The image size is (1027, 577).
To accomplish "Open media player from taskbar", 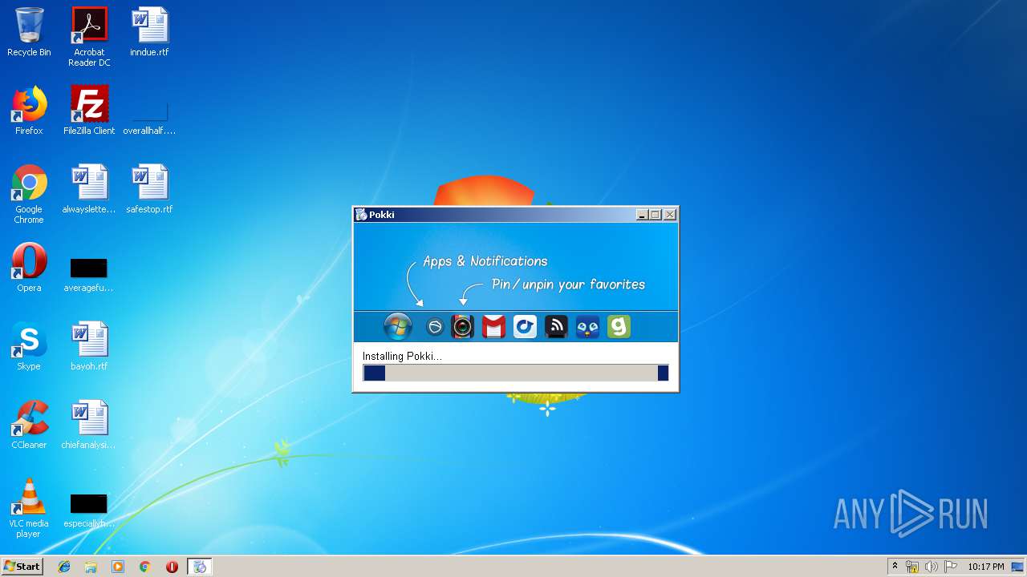I will pos(118,567).
